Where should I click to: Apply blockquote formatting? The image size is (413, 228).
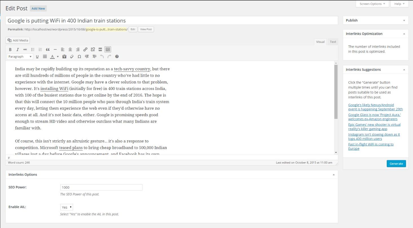(x=48, y=50)
